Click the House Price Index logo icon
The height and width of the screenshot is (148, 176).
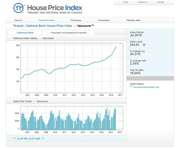point(19,8)
